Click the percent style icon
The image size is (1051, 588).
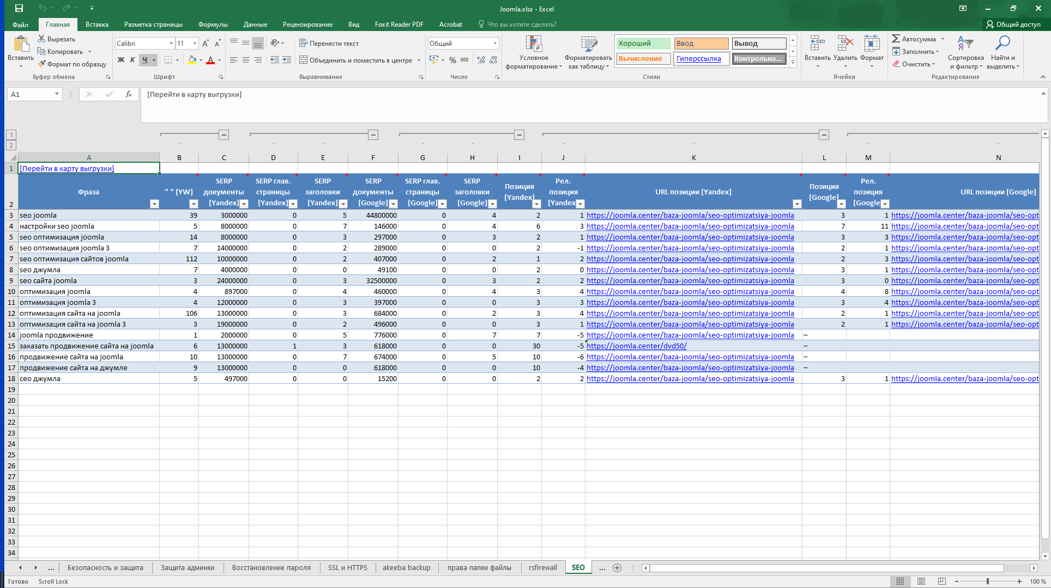pos(452,60)
